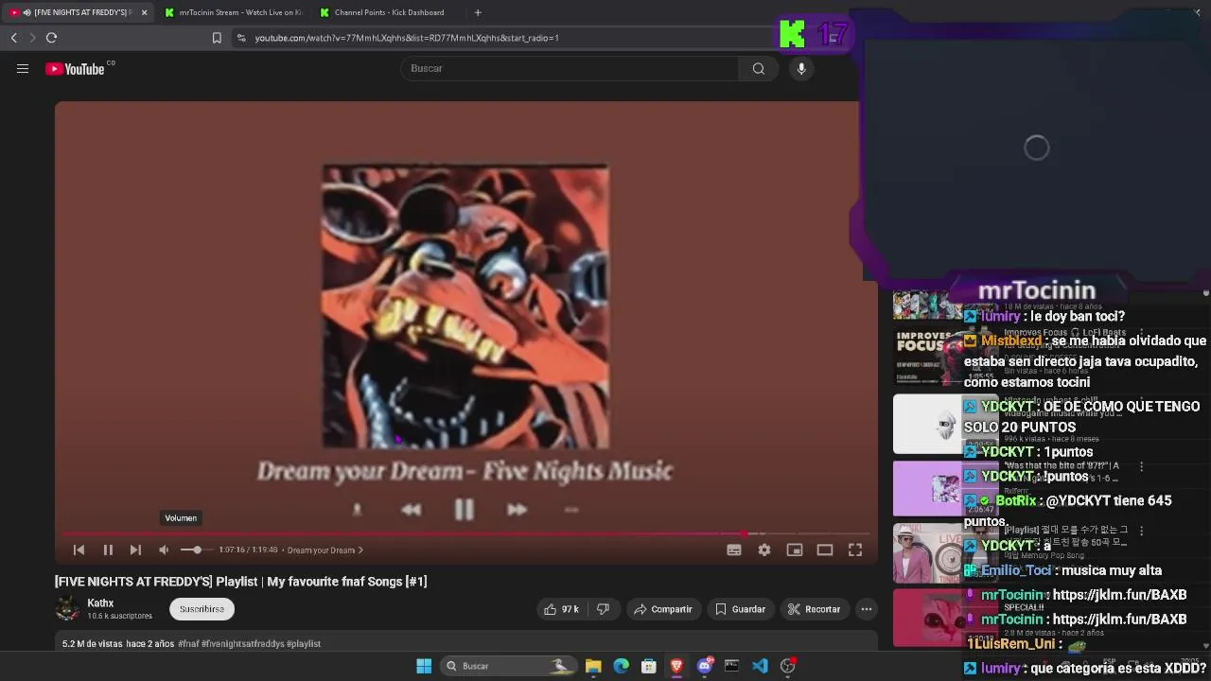1211x681 pixels.
Task: Toggle theater mode view
Action: 825,550
